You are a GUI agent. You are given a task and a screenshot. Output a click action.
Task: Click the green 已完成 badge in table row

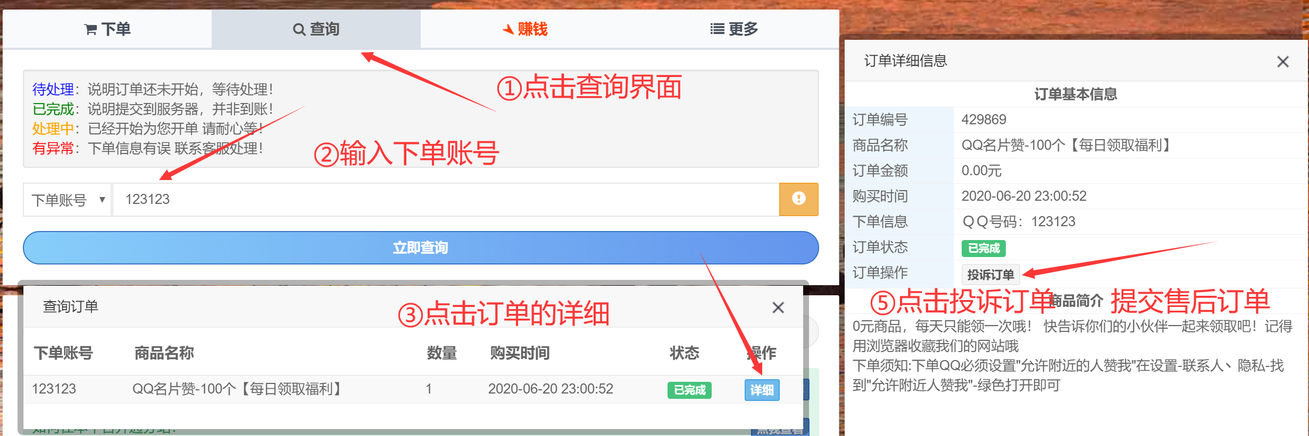pos(689,390)
